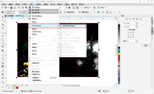Pick the green swatch in the color palette
Image resolution: width=154 pixels, height=94 pixels.
[119, 52]
